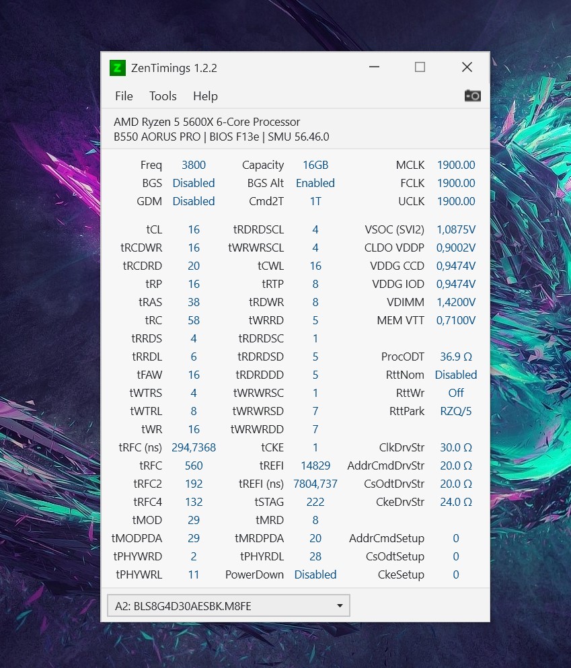Click the tWRWRDD label
The image size is (571, 668).
tap(257, 429)
